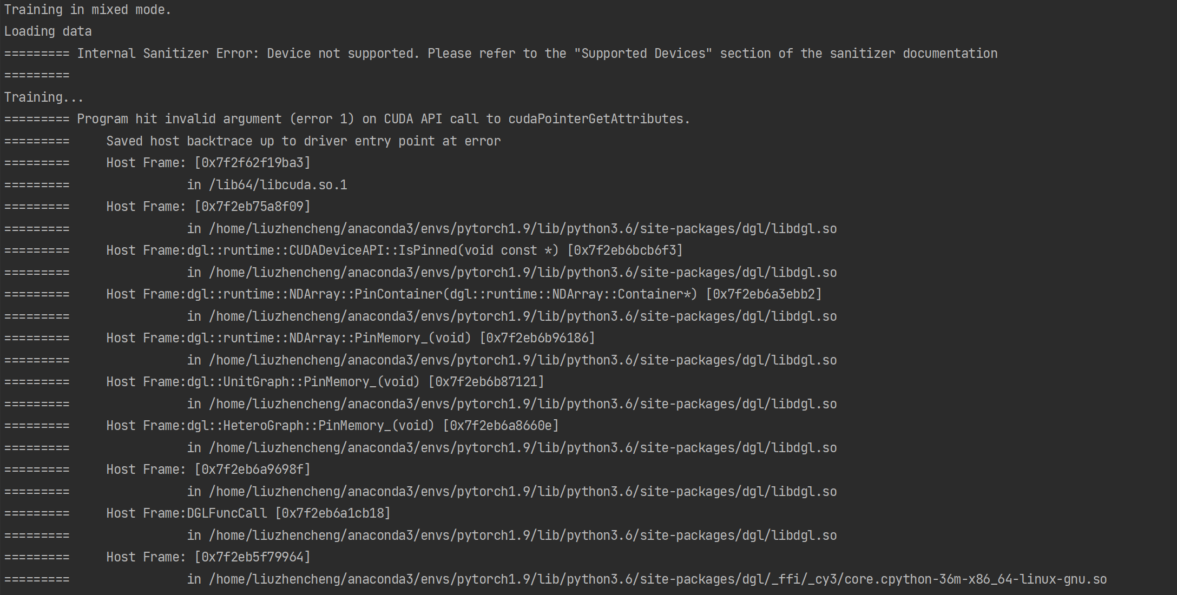Image resolution: width=1177 pixels, height=595 pixels.
Task: Select the cudaPointerGetAttributes error line
Action: point(379,118)
